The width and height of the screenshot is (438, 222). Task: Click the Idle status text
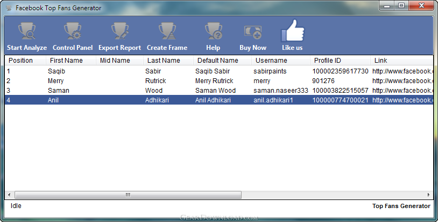[16, 206]
